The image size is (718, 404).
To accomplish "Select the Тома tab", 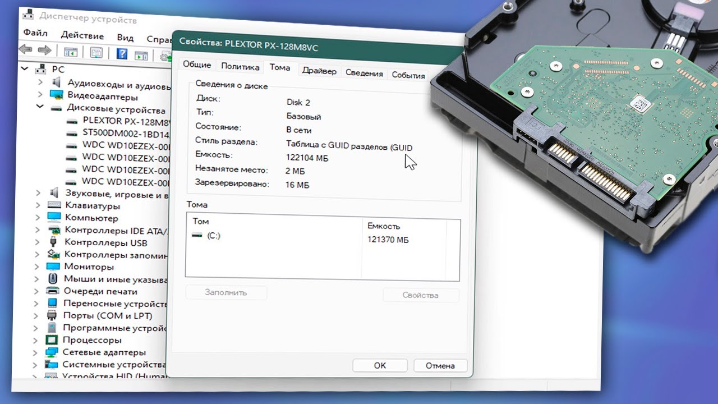I will point(280,67).
